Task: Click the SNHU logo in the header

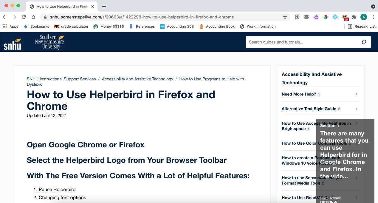Action: tap(12, 42)
